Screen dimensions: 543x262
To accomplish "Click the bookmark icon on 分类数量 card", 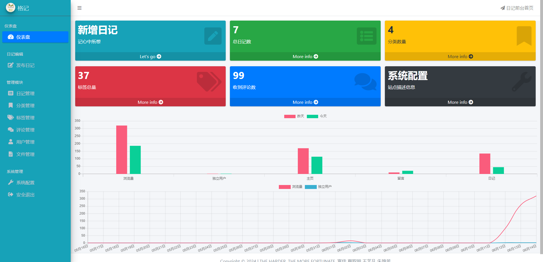I will point(524,36).
